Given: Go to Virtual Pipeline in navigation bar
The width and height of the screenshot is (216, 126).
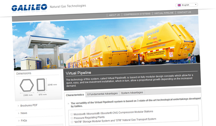Looking at the screenshot, I should coord(163,13).
